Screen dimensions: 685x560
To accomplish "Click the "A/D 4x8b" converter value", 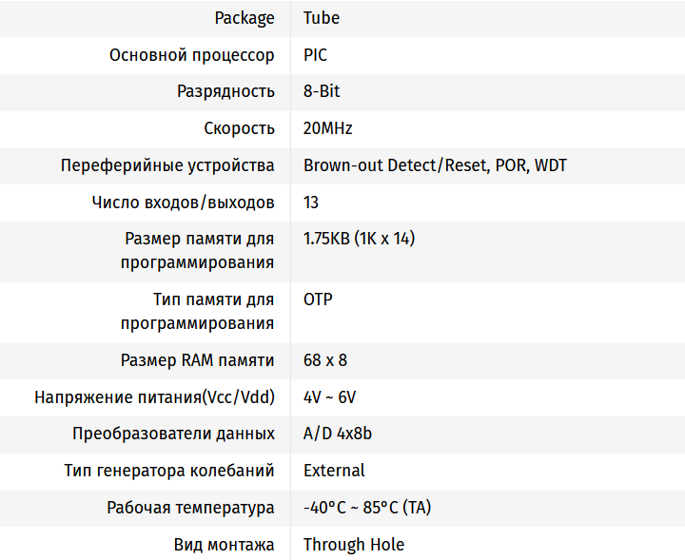I will coord(338,434).
